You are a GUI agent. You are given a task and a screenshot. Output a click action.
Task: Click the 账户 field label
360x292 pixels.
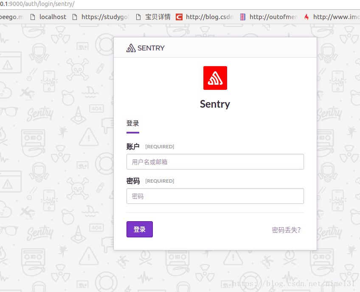point(133,147)
